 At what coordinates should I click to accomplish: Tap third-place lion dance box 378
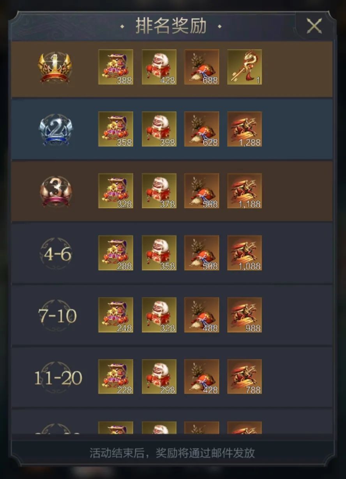pos(159,191)
